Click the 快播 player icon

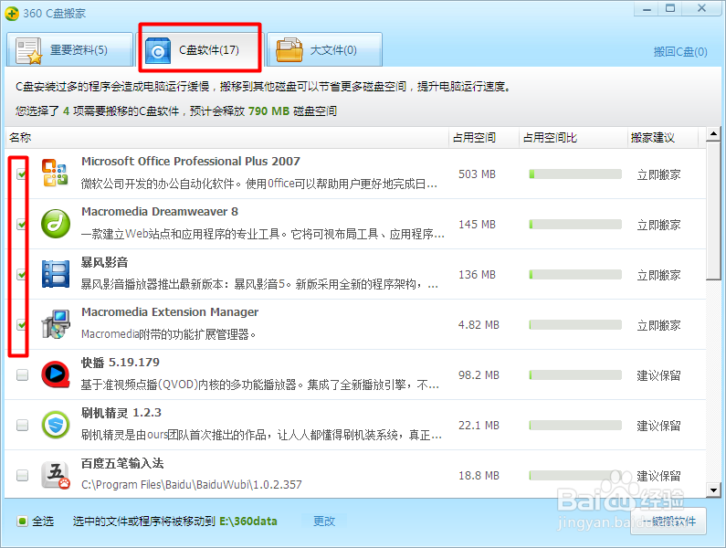coord(56,374)
